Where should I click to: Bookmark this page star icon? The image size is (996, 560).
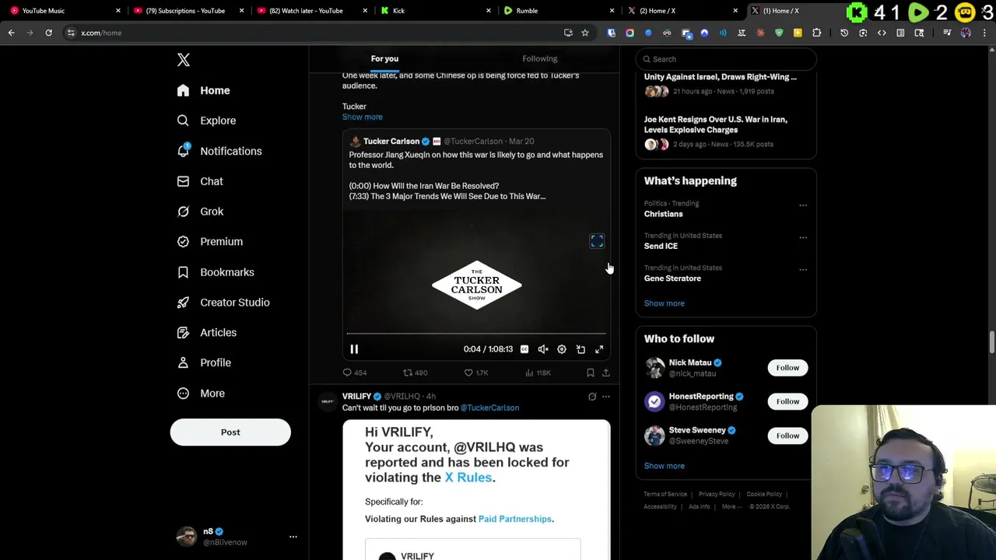[x=585, y=33]
